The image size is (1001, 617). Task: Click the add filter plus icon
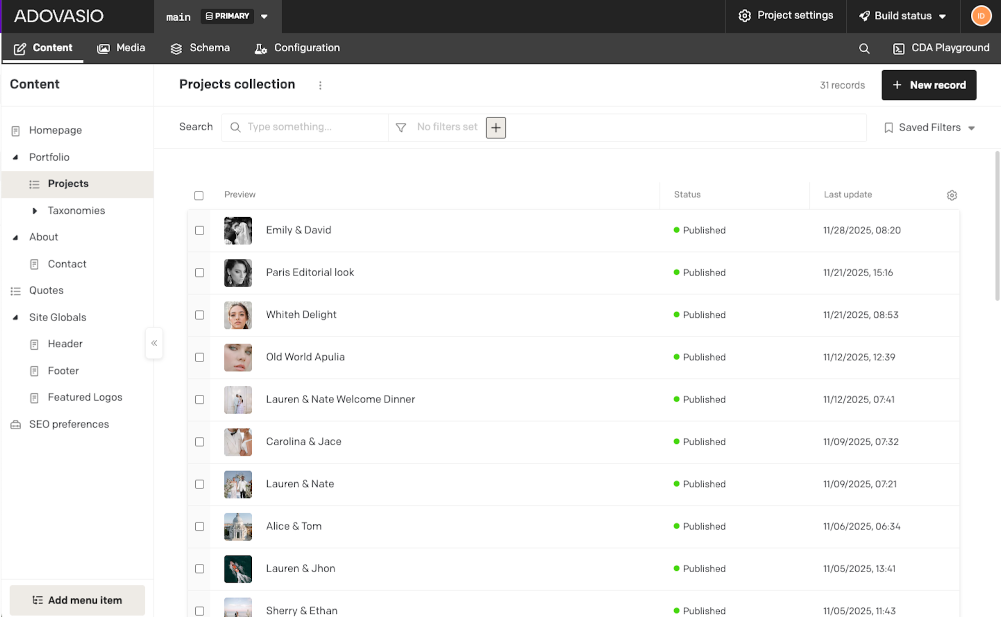point(495,127)
